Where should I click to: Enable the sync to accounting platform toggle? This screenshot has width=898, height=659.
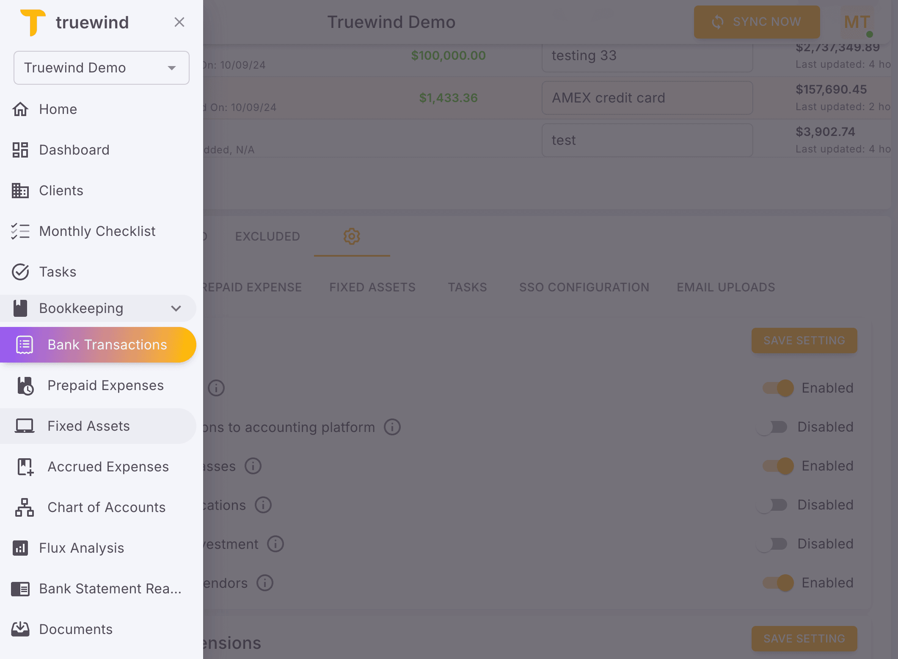(x=771, y=427)
